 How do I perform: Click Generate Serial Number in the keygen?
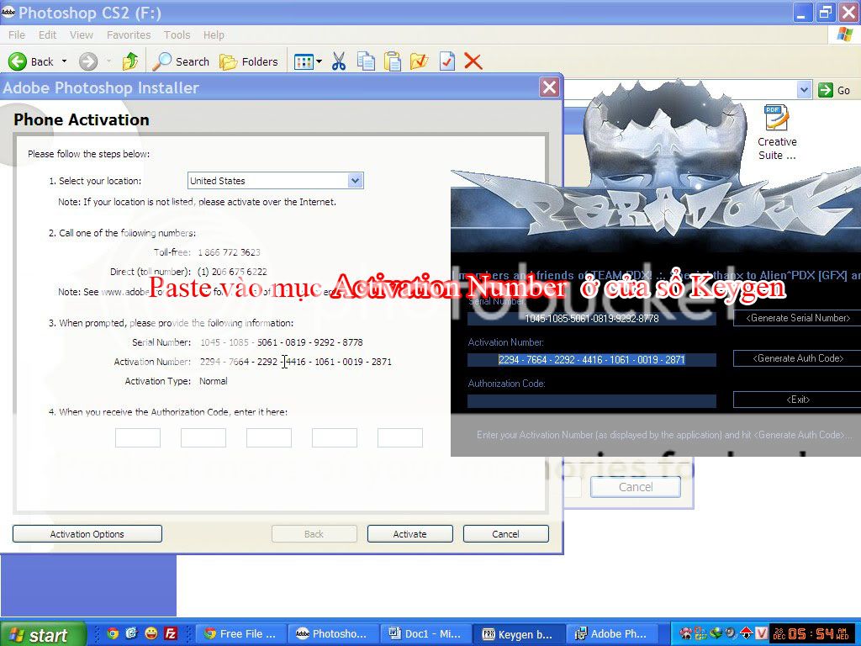(797, 318)
